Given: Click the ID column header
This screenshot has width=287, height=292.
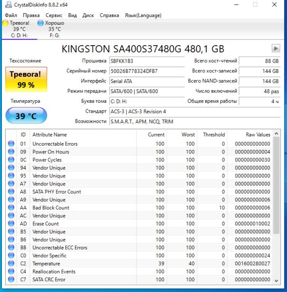Looking at the screenshot, I should [x=23, y=135].
